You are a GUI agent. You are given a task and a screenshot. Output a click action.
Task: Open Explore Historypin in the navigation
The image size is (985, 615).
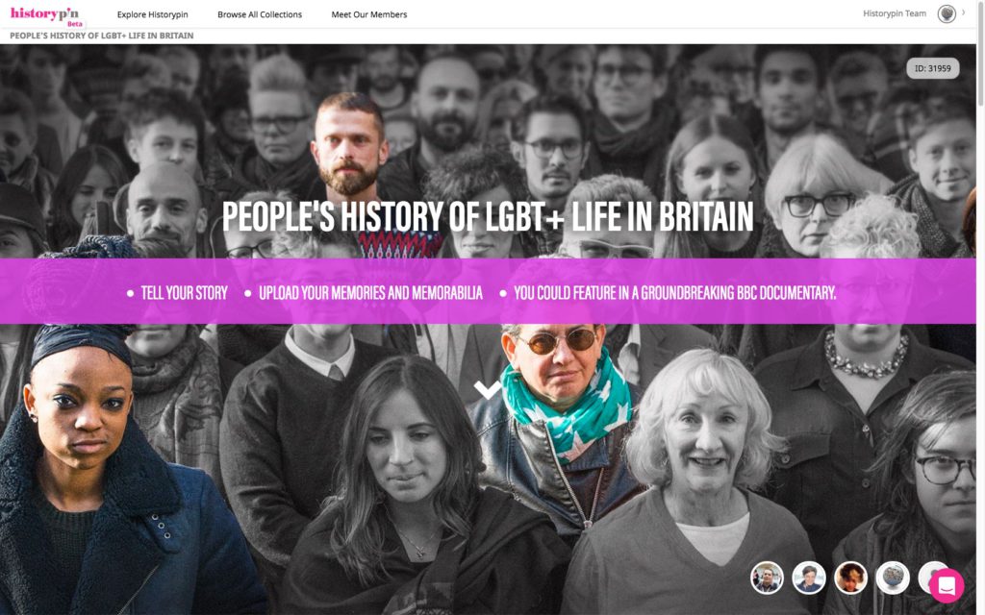(153, 14)
